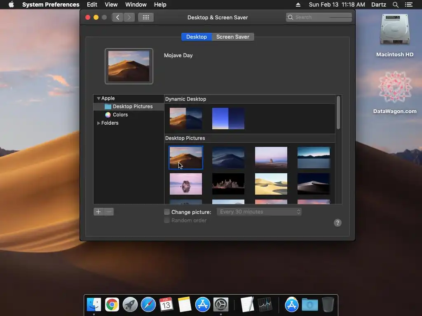422x316 pixels.
Task: Pick the blue mountain lake thumbnail
Action: (x=314, y=158)
